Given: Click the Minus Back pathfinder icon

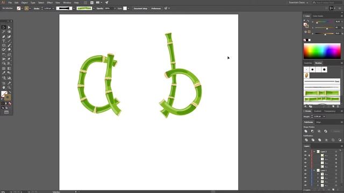Looking at the screenshot, I should pos(340,140).
